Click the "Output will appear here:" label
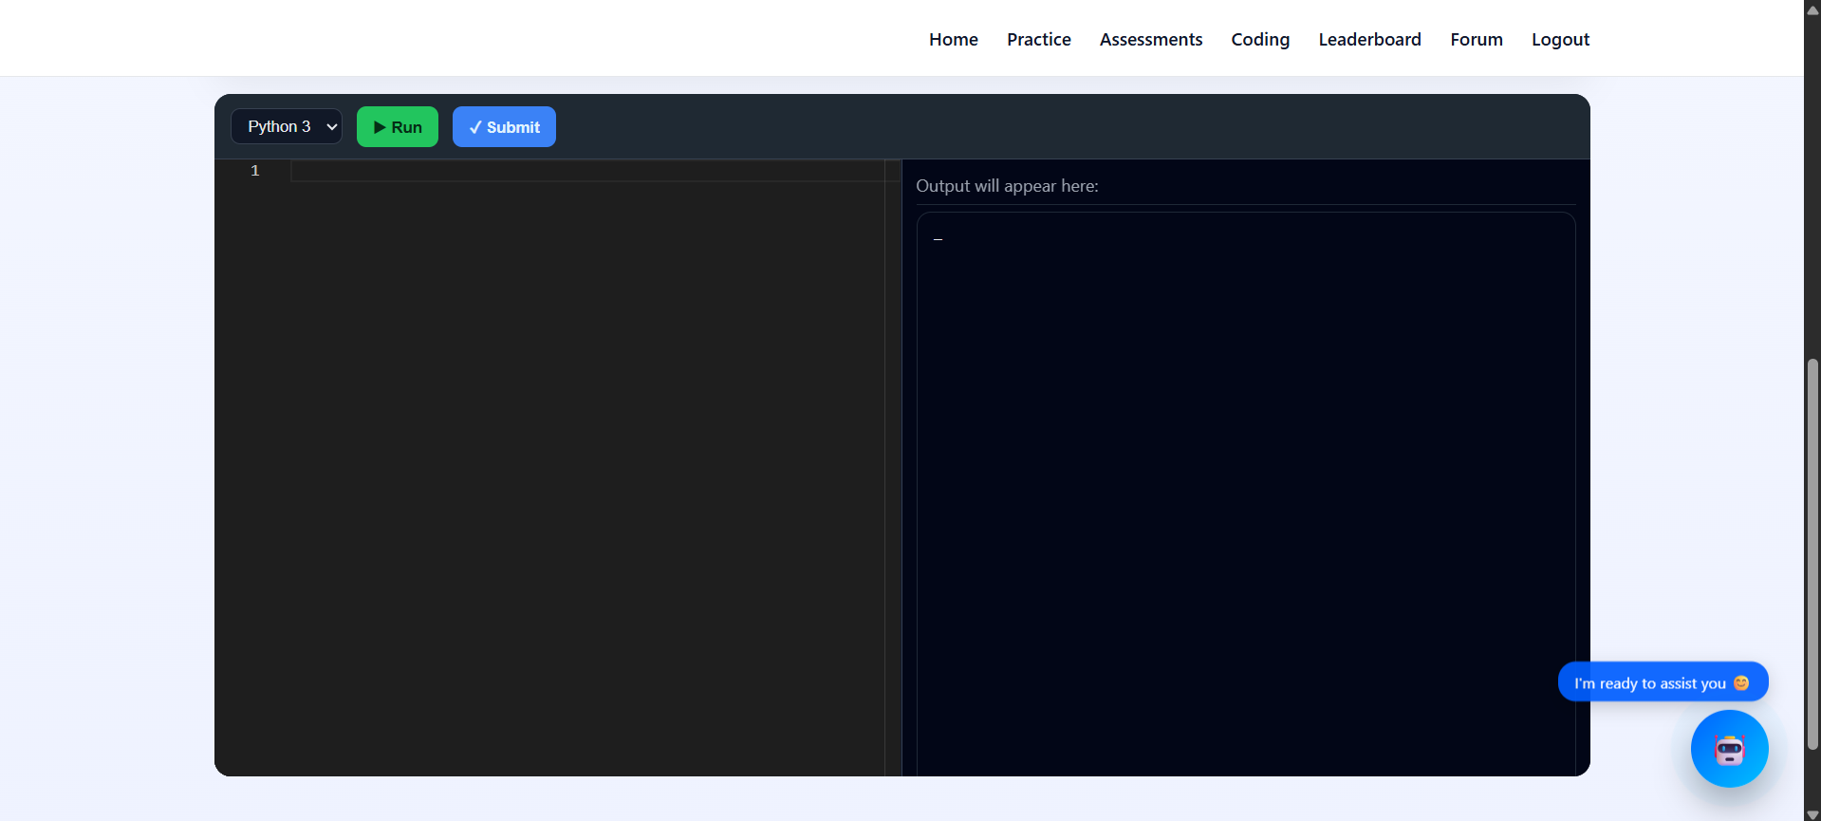Image resolution: width=1821 pixels, height=821 pixels. tap(1007, 186)
